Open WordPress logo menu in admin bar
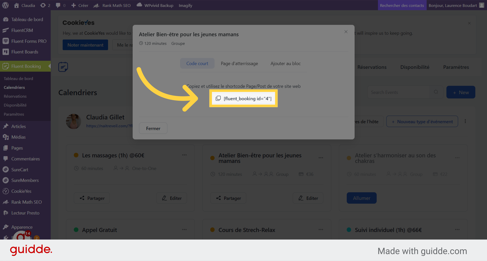This screenshot has width=487, height=261. [5, 5]
